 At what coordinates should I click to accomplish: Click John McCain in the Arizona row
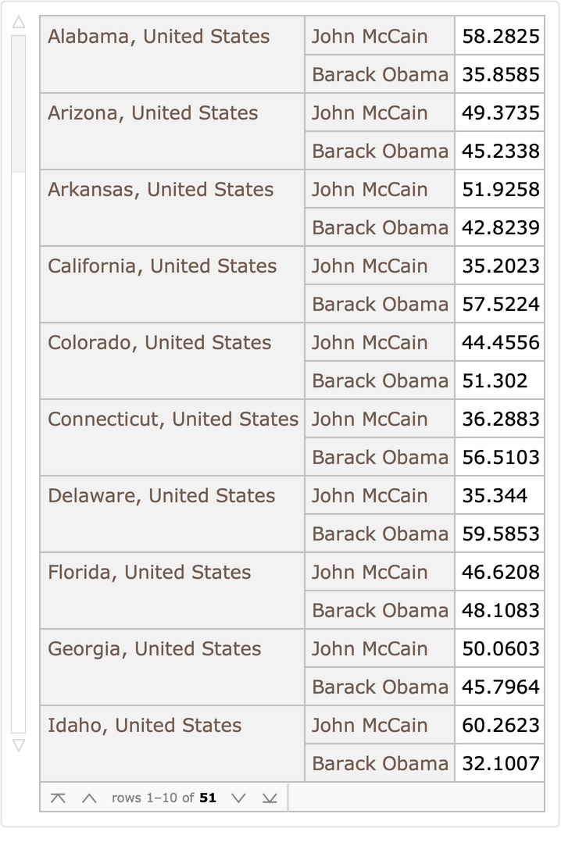370,113
